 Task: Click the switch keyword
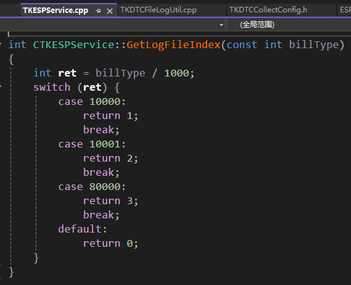52,87
